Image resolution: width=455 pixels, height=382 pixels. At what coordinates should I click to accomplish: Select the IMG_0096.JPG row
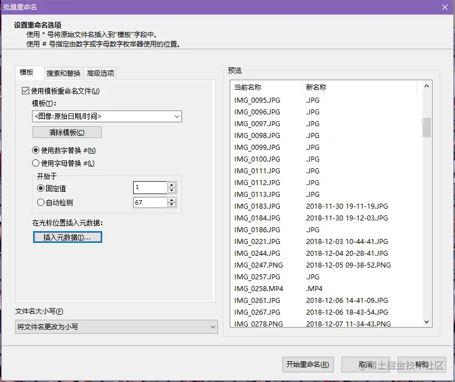click(x=326, y=112)
